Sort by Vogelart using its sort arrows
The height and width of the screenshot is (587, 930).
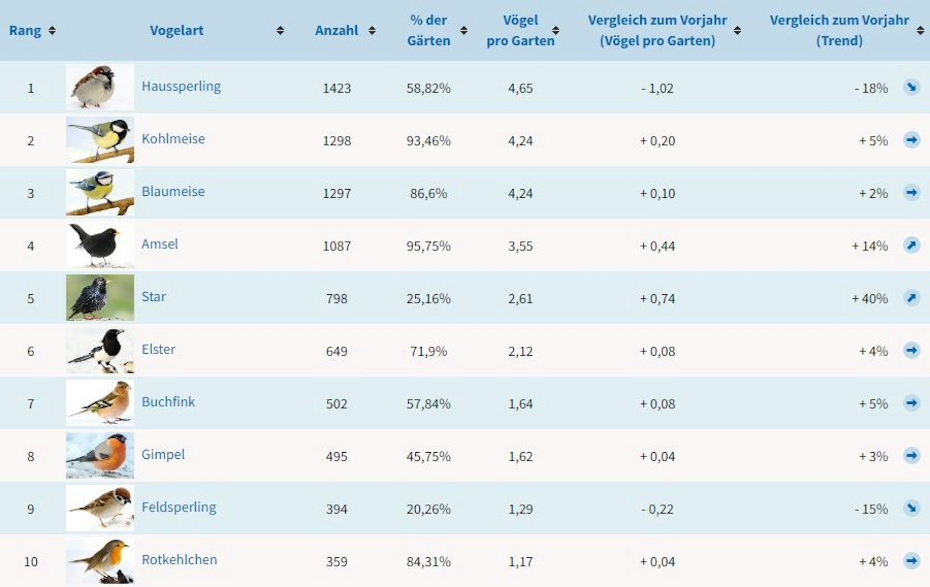tap(280, 31)
